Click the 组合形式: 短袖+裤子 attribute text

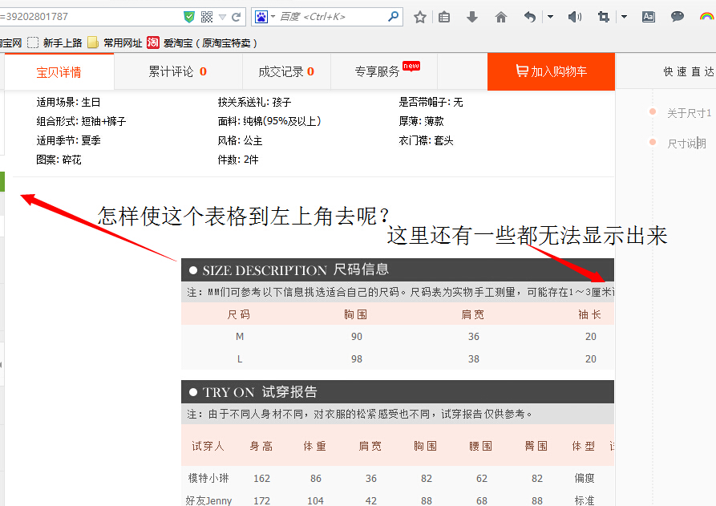81,121
